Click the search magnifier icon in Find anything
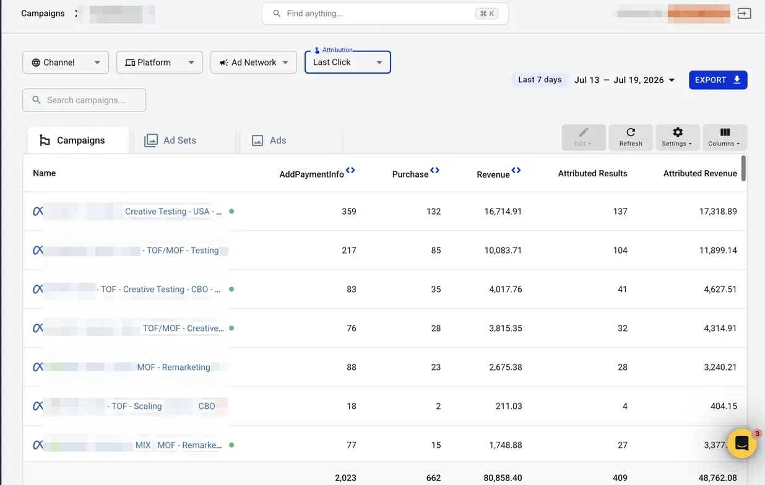This screenshot has width=765, height=485. [x=276, y=13]
